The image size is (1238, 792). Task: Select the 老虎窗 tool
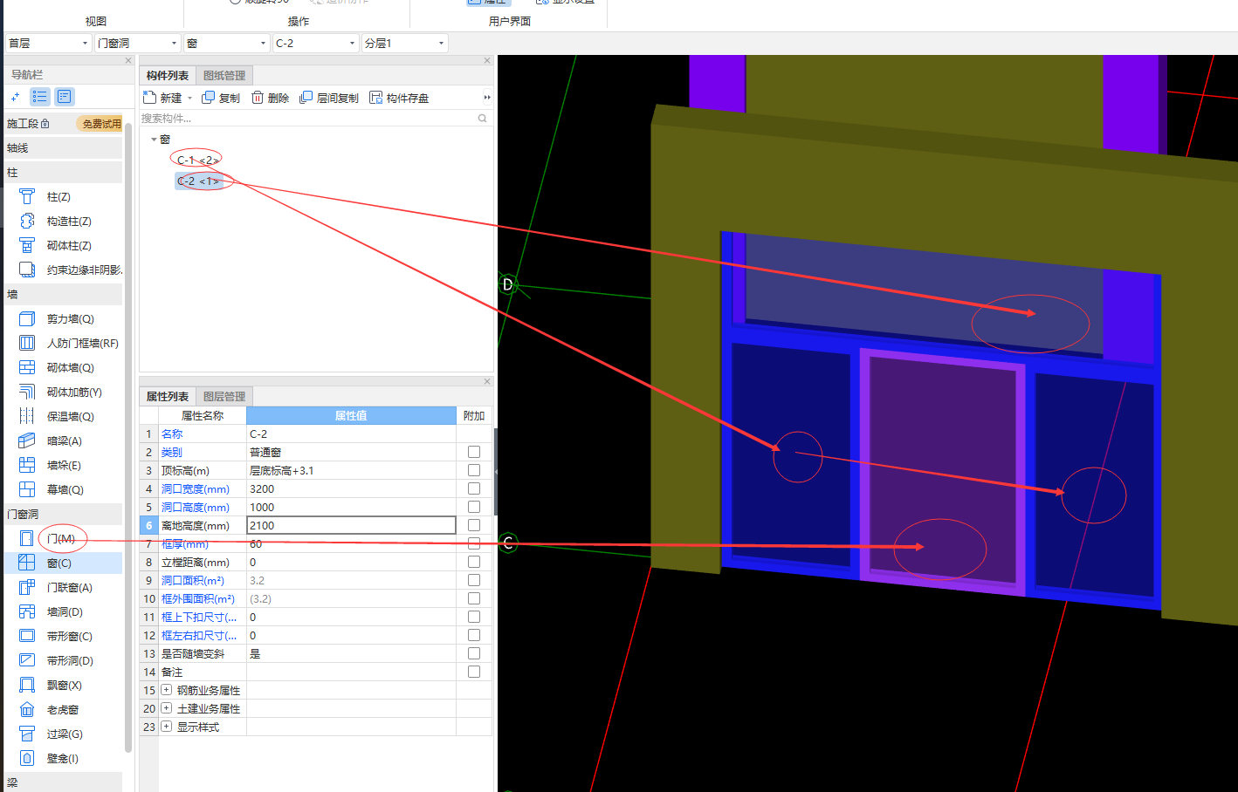pos(62,710)
